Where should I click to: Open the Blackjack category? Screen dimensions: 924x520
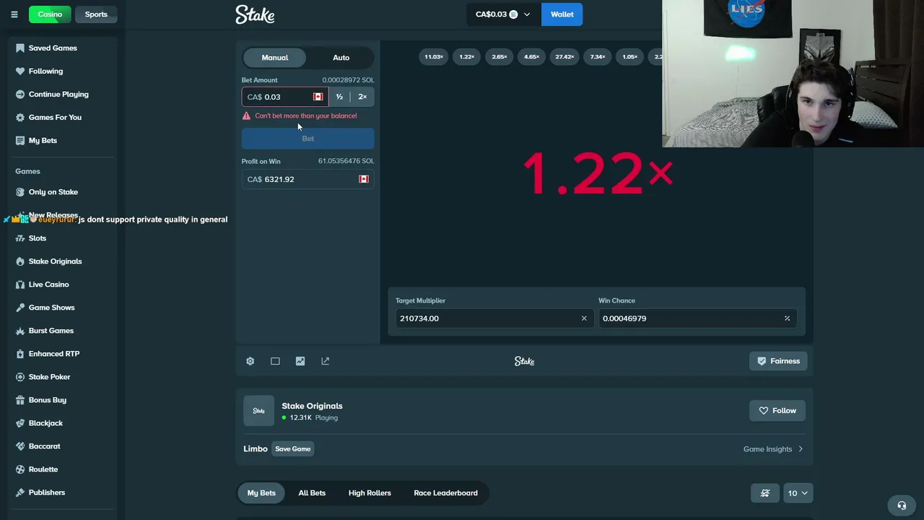(x=45, y=423)
